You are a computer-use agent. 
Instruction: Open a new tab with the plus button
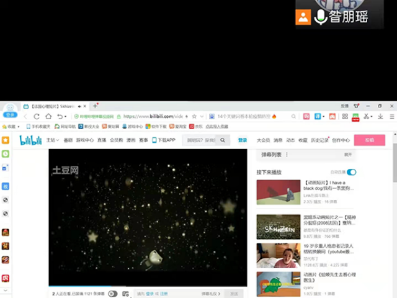coord(95,106)
